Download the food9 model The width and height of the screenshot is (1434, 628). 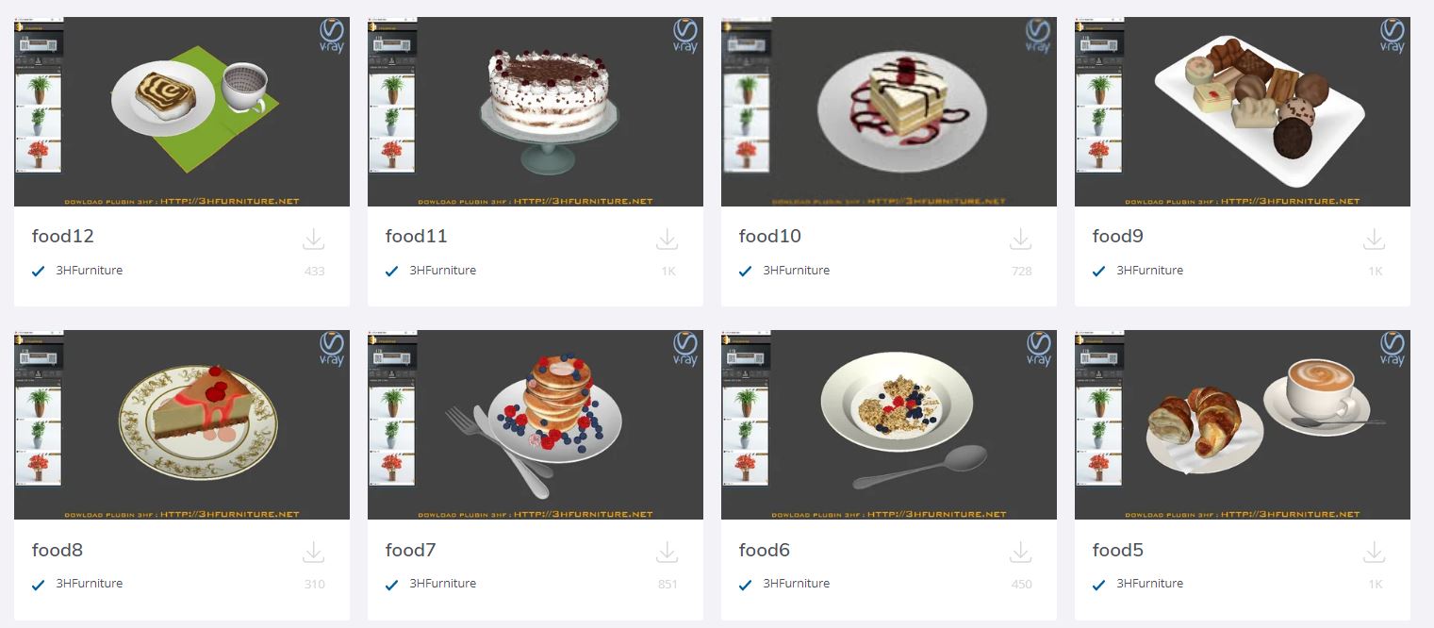point(1375,240)
